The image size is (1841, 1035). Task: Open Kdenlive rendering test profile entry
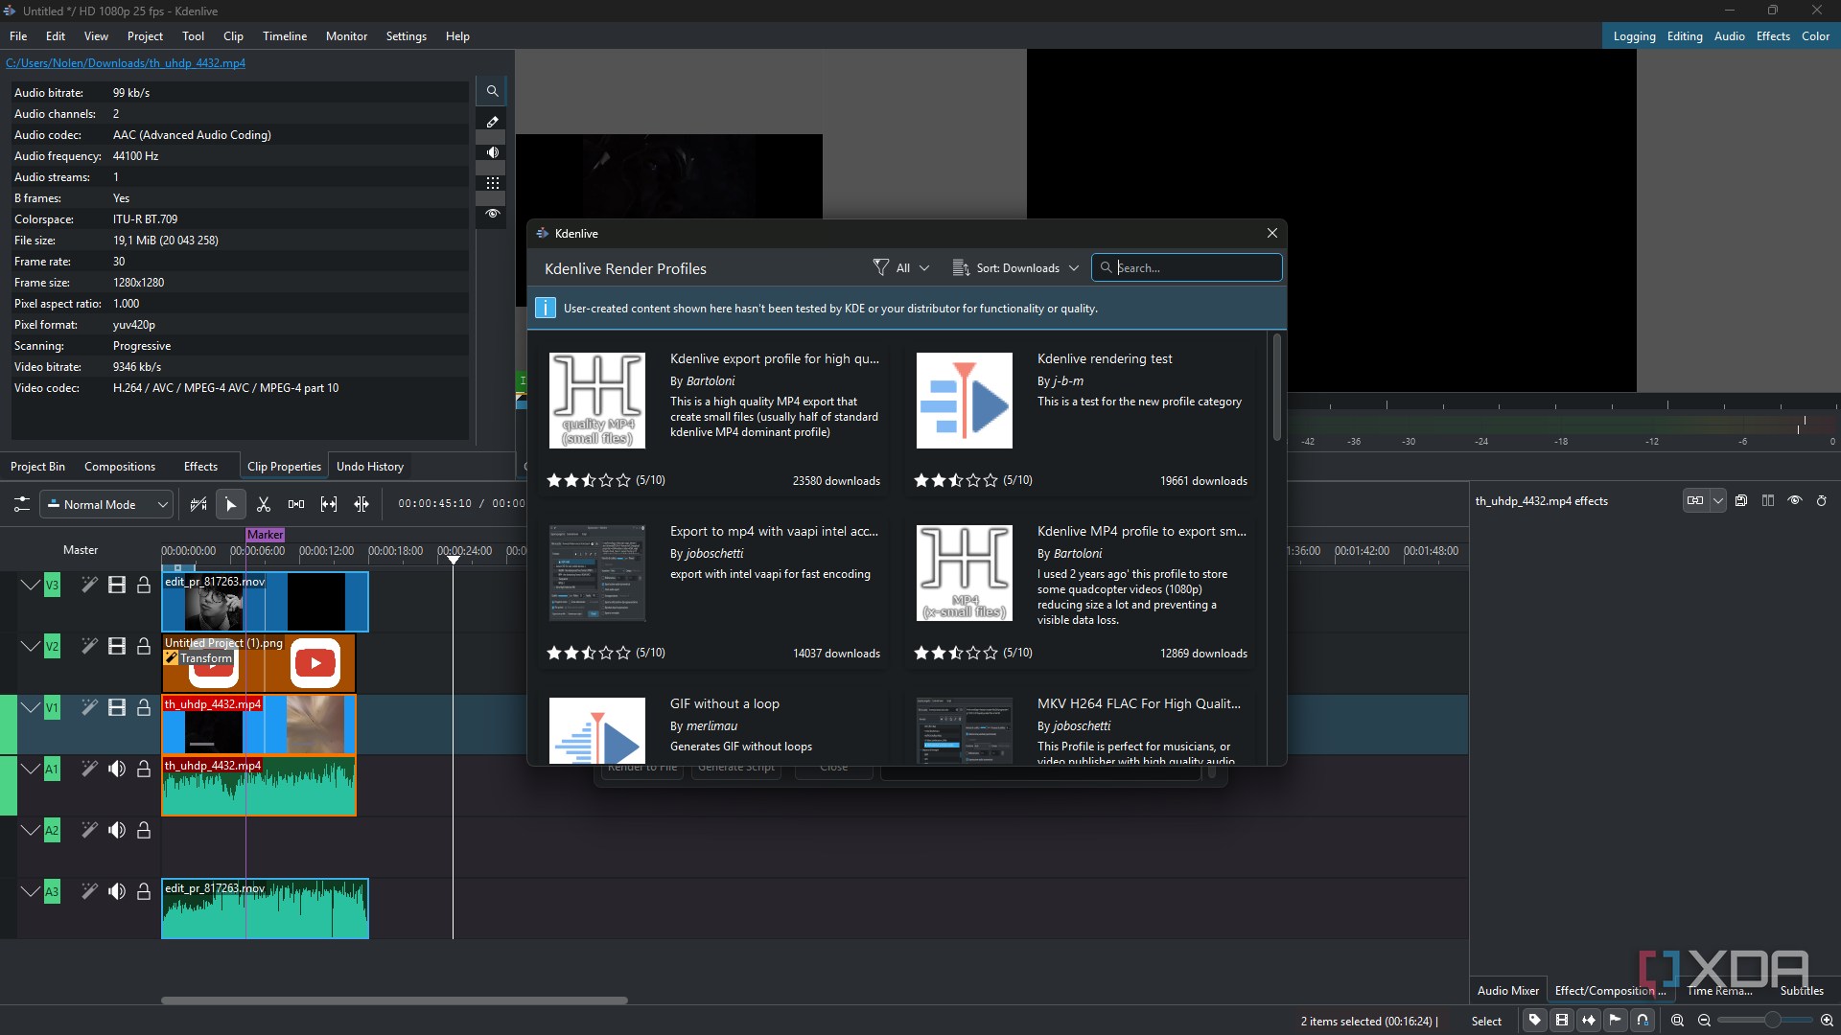pos(1082,418)
